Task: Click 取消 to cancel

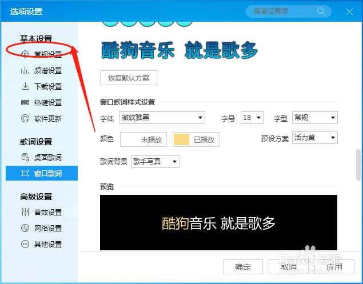Action: point(289,267)
